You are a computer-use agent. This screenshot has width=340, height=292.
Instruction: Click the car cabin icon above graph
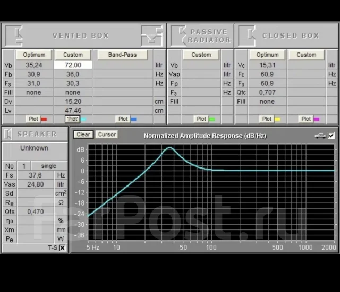pos(320,136)
